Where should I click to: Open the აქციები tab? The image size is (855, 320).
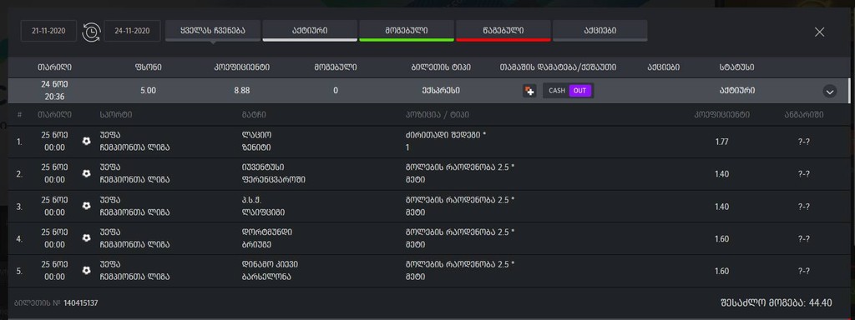[600, 31]
